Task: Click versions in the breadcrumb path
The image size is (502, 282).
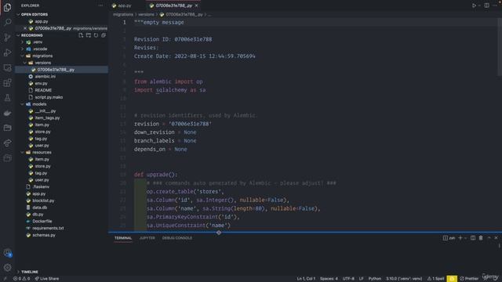Action: click(x=146, y=14)
